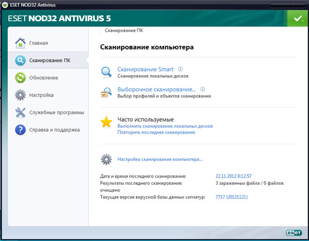The image size is (309, 241).
Task: Click the green protection status checkmark
Action: tap(298, 19)
